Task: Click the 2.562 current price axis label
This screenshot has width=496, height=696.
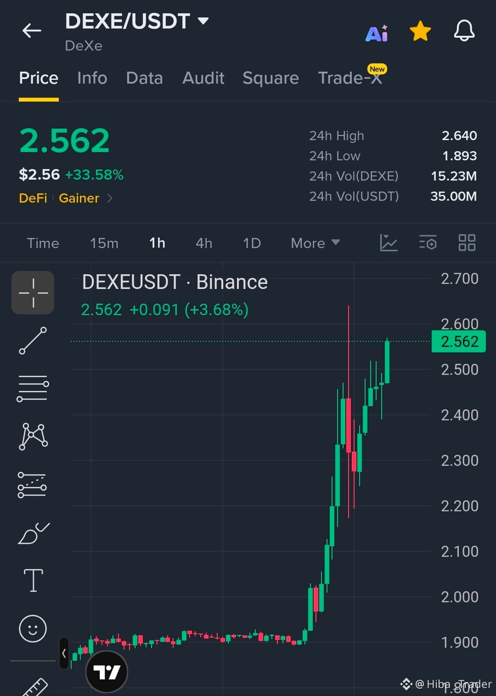Action: pos(459,342)
